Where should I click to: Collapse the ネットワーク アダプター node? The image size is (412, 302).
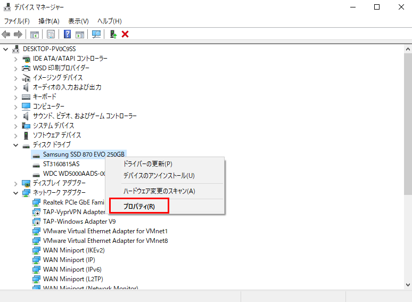coord(16,193)
